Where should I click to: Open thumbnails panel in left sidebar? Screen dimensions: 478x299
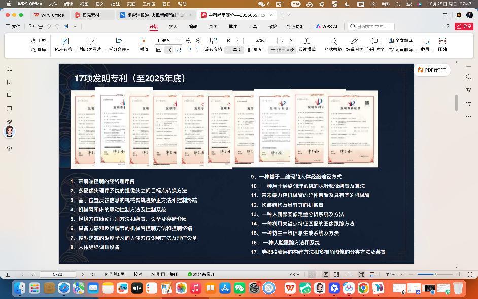10,69
